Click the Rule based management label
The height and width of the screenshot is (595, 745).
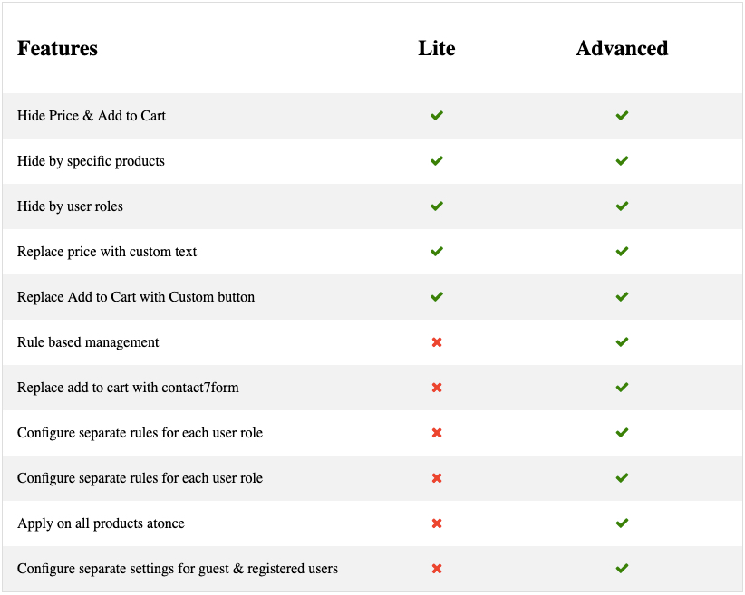point(88,342)
